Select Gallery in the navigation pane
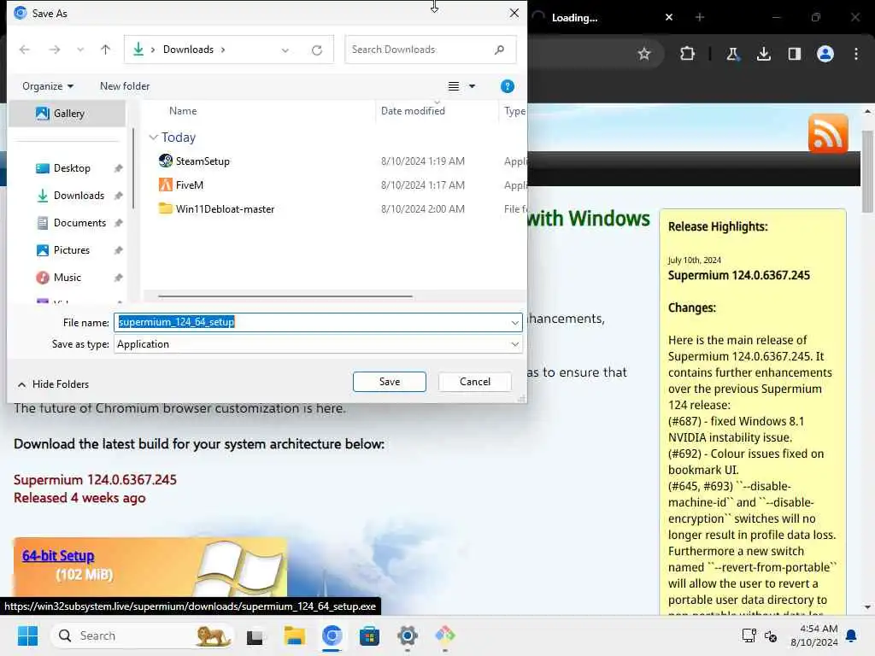 point(67,114)
